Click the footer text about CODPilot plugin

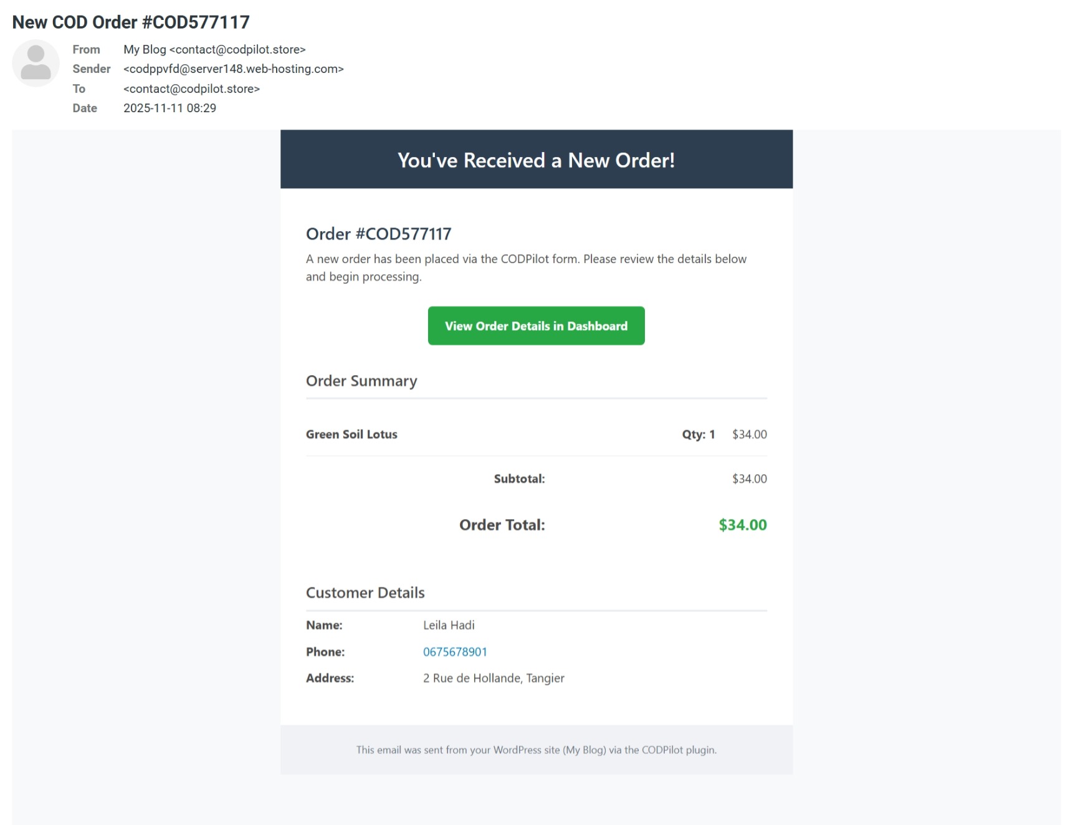click(x=536, y=750)
